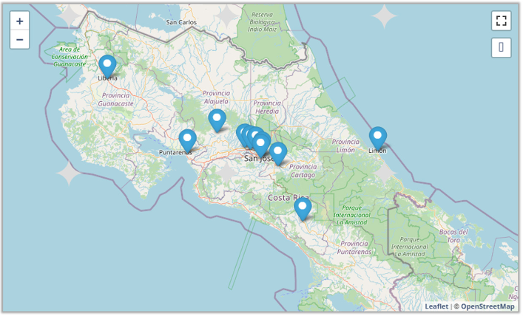
Task: Zoom out with the minus button
Action: click(19, 40)
